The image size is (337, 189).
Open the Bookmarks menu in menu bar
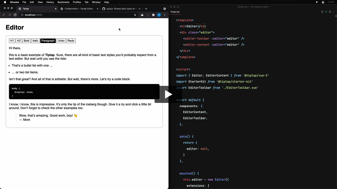[63, 2]
